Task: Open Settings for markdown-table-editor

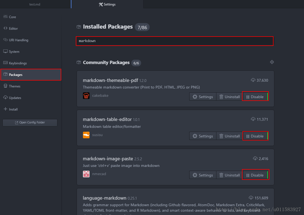Action: click(203, 136)
